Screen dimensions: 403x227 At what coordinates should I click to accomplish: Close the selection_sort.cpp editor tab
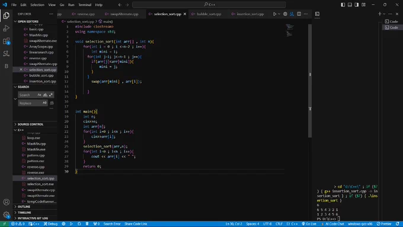(x=184, y=14)
